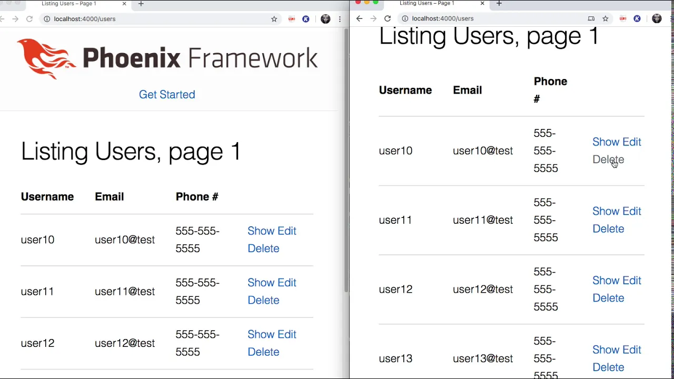Image resolution: width=674 pixels, height=379 pixels.
Task: Edit user12 in the right window
Action: 632,281
